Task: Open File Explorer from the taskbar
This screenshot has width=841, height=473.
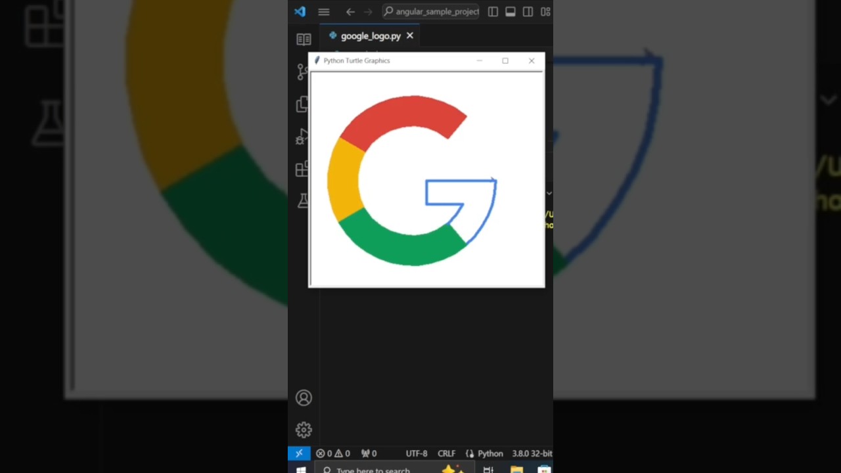Action: tap(516, 469)
